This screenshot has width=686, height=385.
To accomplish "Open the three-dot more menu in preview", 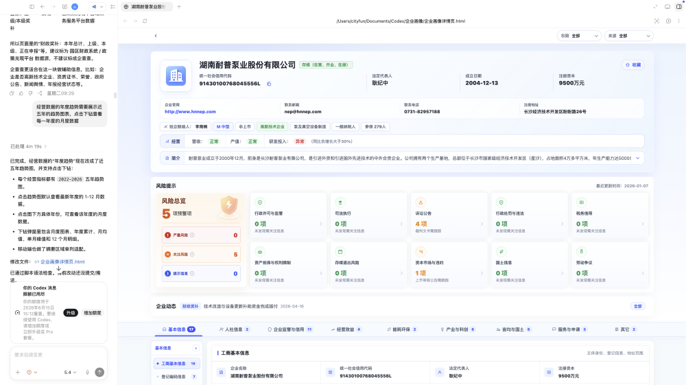I will point(678,21).
